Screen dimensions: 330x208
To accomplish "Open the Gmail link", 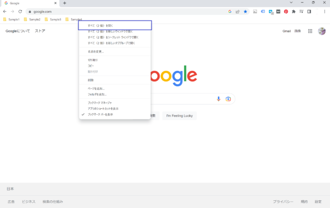I will tap(287, 31).
